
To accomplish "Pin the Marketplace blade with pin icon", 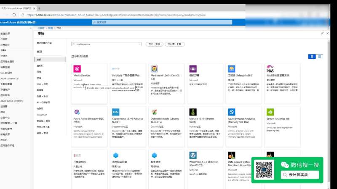I will tap(322, 33).
